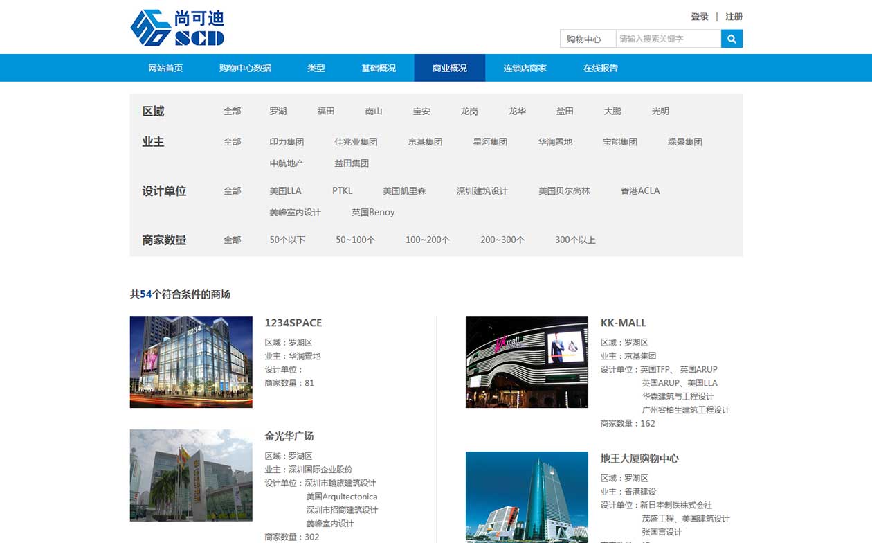Open the 网站首页 menu item
872x543 pixels.
(165, 68)
